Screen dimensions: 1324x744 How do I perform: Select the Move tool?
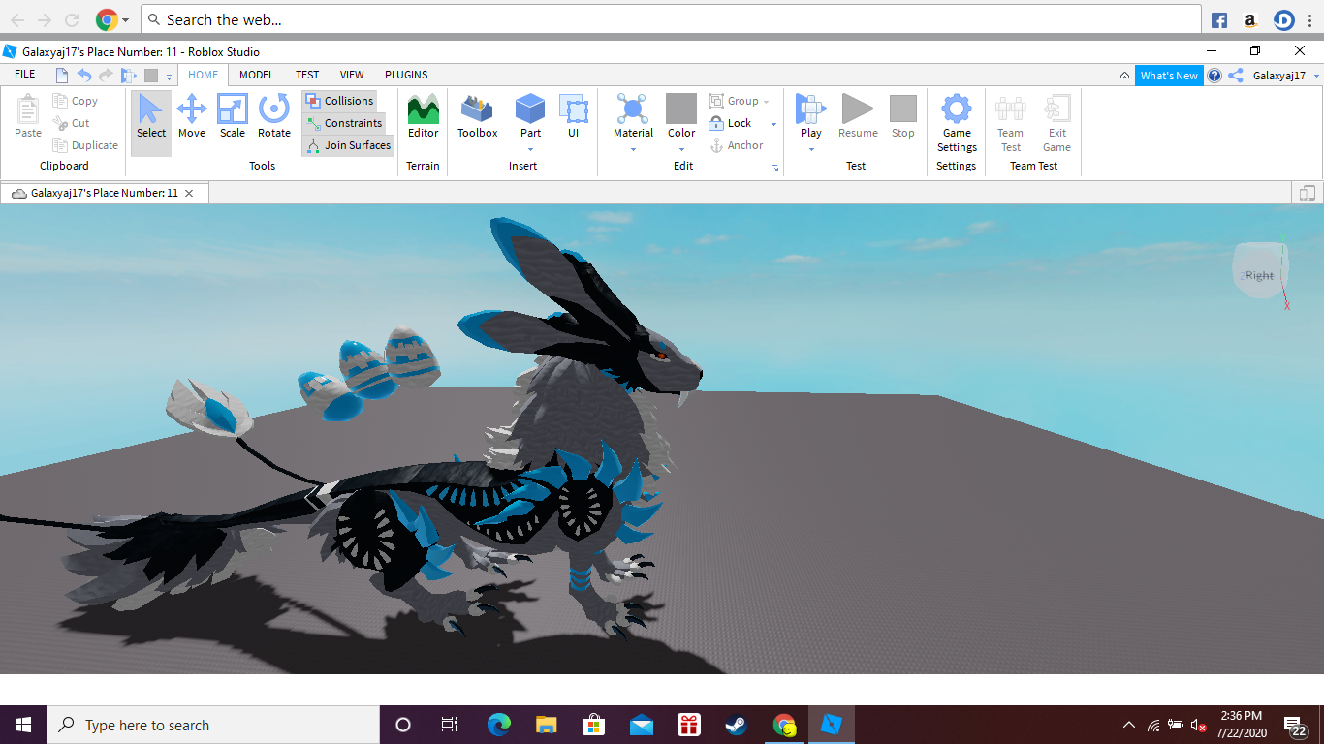point(192,117)
